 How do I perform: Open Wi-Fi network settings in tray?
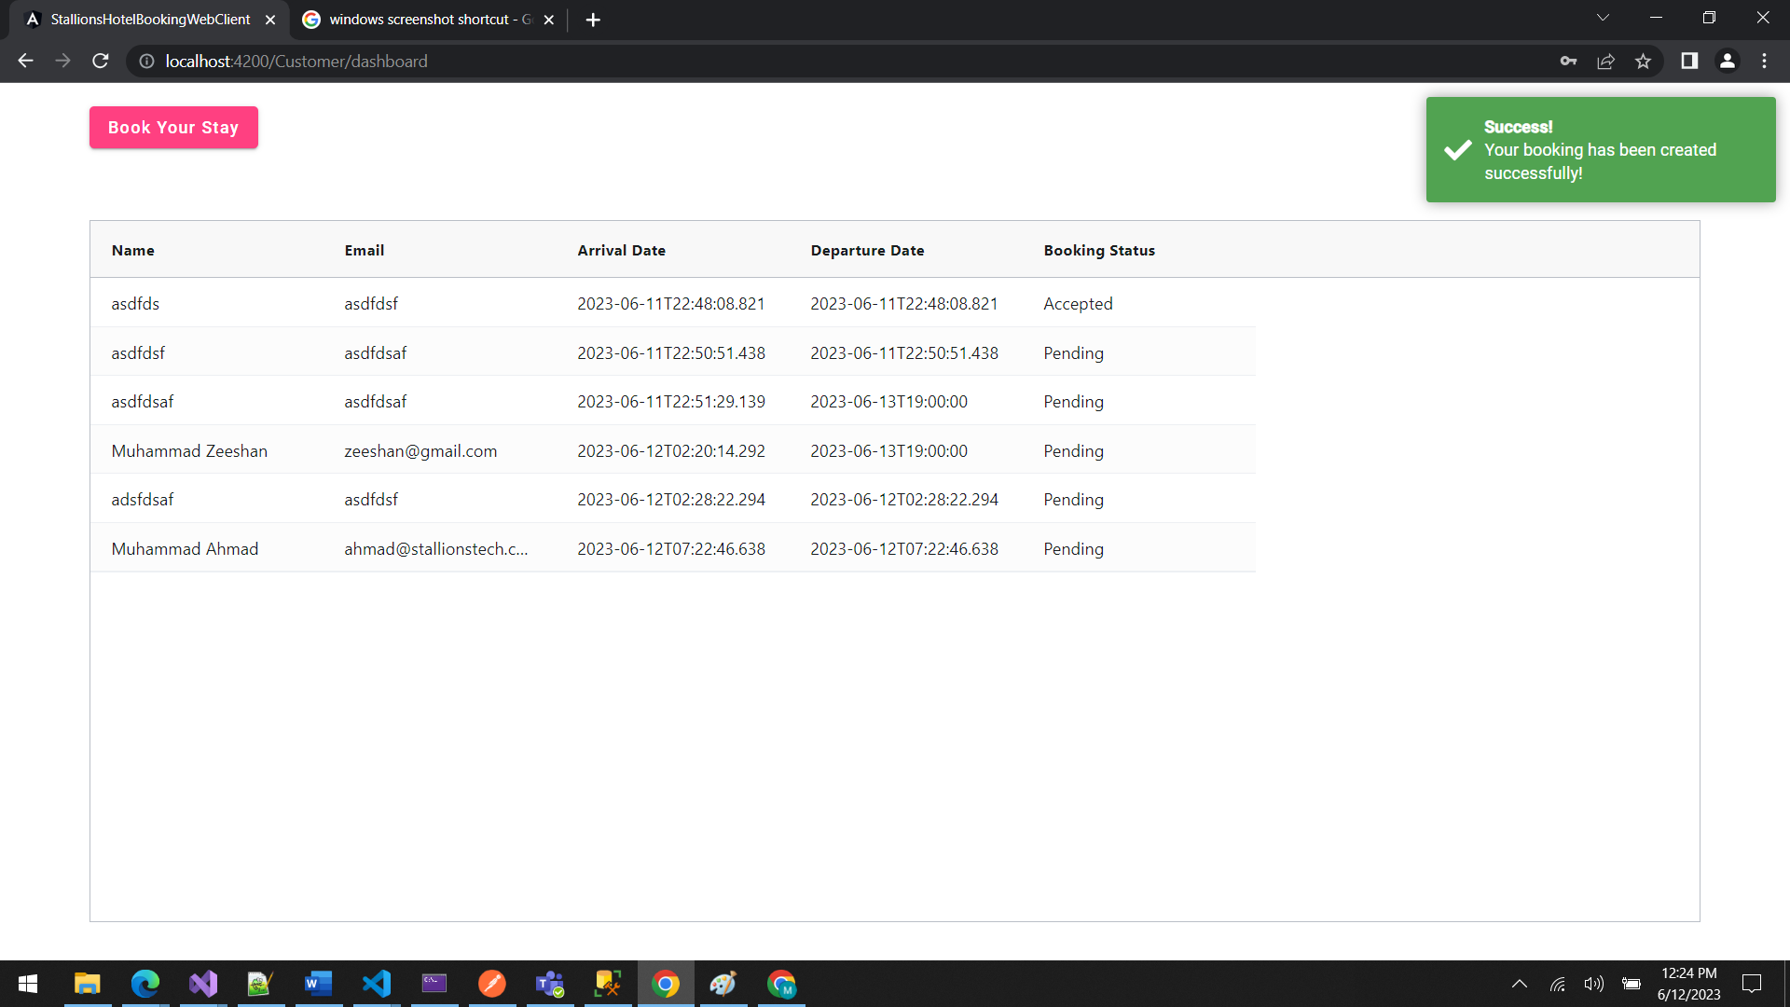tap(1557, 984)
